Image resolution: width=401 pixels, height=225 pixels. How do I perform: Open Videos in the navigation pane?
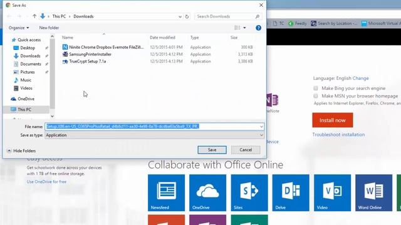26,88
